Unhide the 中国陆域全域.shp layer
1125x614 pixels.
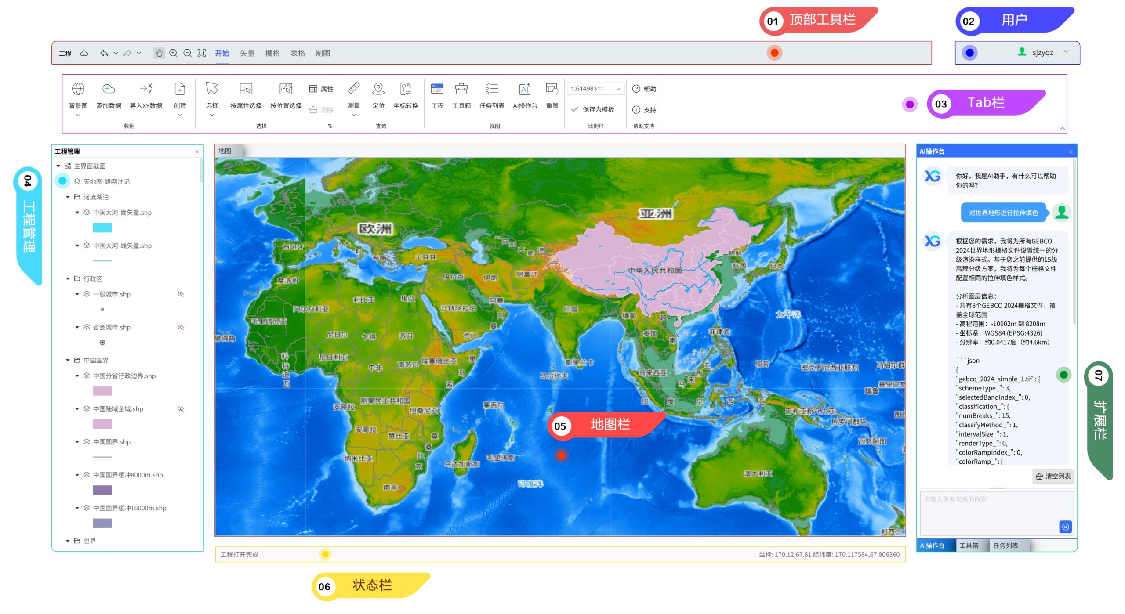click(181, 409)
